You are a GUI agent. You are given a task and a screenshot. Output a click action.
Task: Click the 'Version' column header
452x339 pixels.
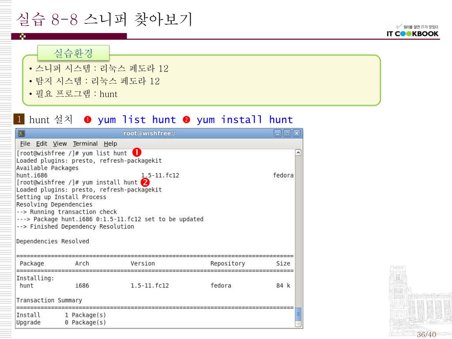pos(143,264)
